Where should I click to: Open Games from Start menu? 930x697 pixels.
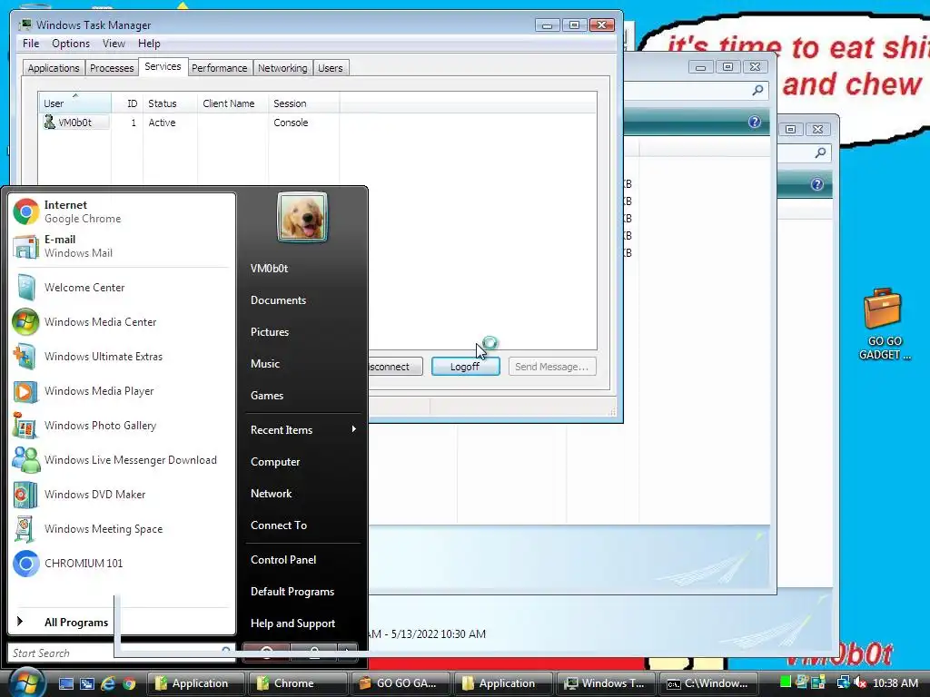302,396
